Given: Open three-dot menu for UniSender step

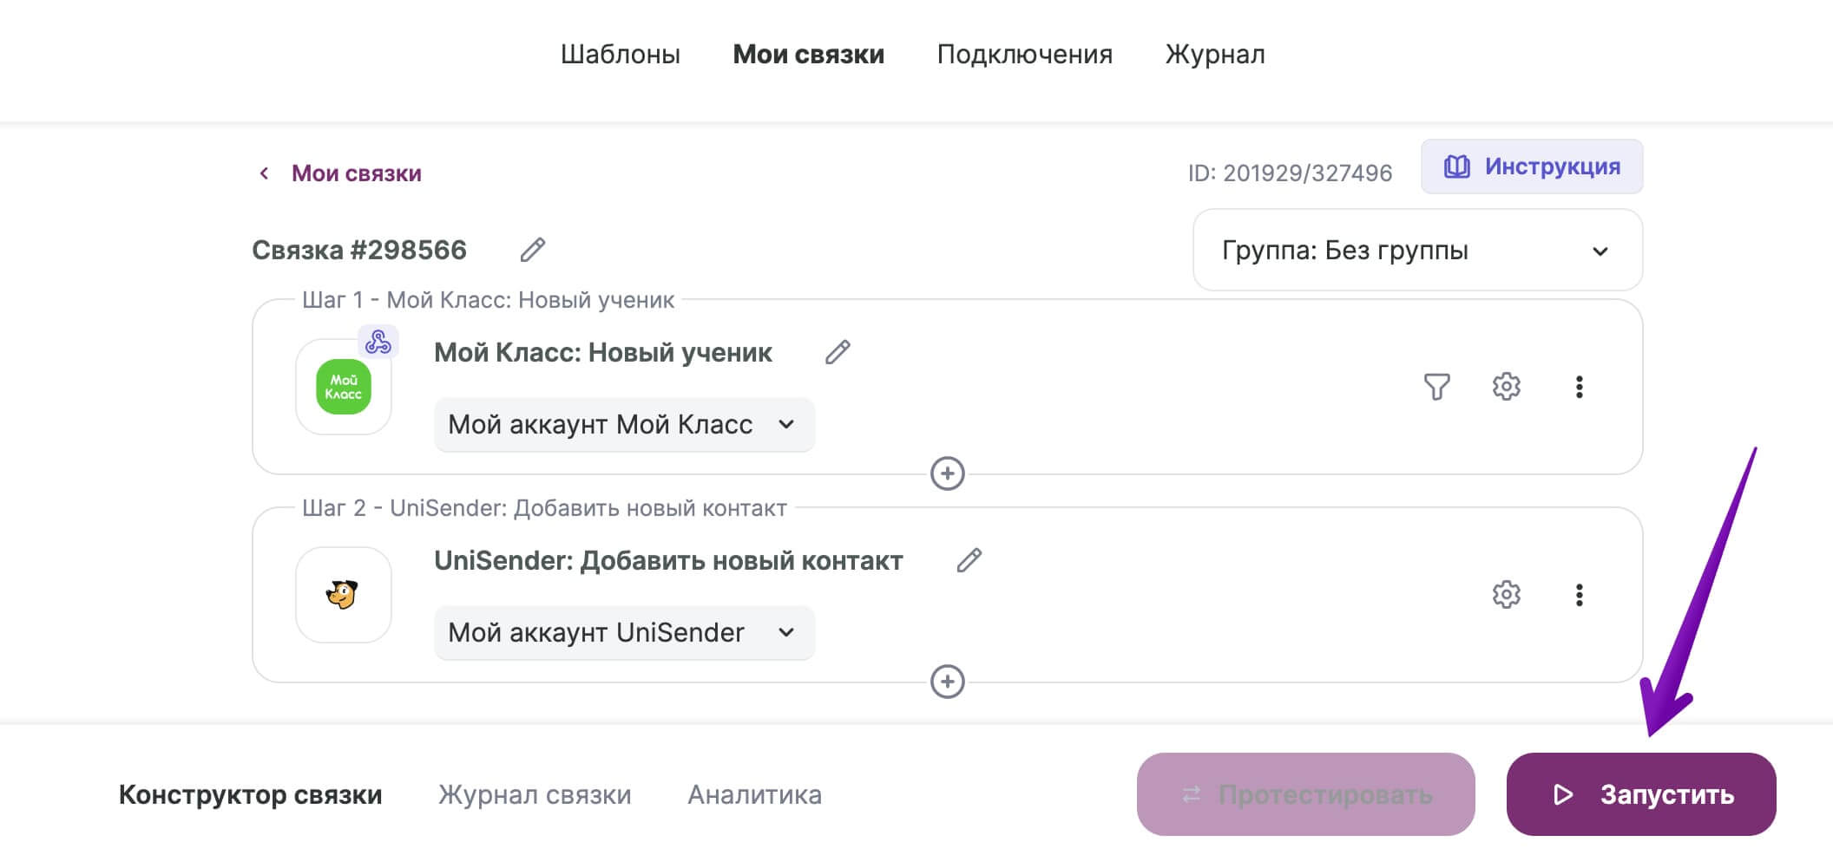Looking at the screenshot, I should point(1580,595).
